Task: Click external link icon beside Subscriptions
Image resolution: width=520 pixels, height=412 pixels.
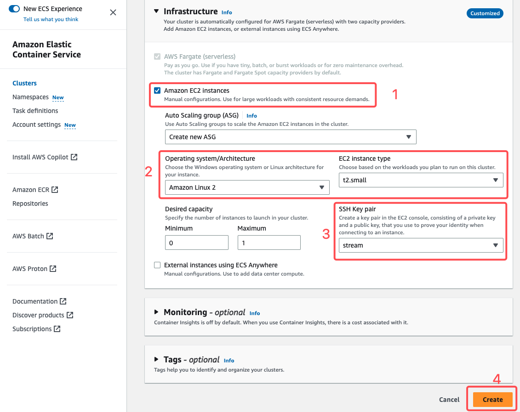Action: tap(57, 329)
